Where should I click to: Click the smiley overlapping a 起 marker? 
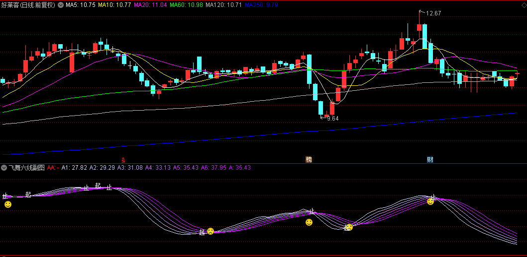click(x=349, y=227)
